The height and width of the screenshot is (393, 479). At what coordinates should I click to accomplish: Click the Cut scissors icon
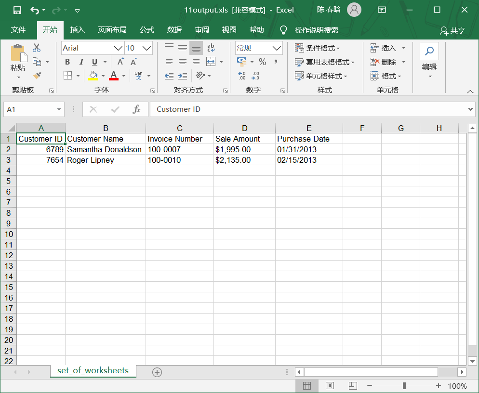point(37,48)
